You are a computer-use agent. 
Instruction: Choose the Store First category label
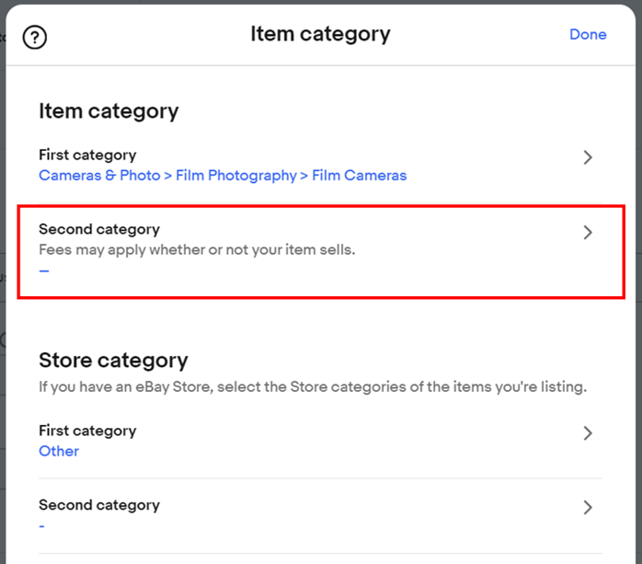tap(87, 431)
